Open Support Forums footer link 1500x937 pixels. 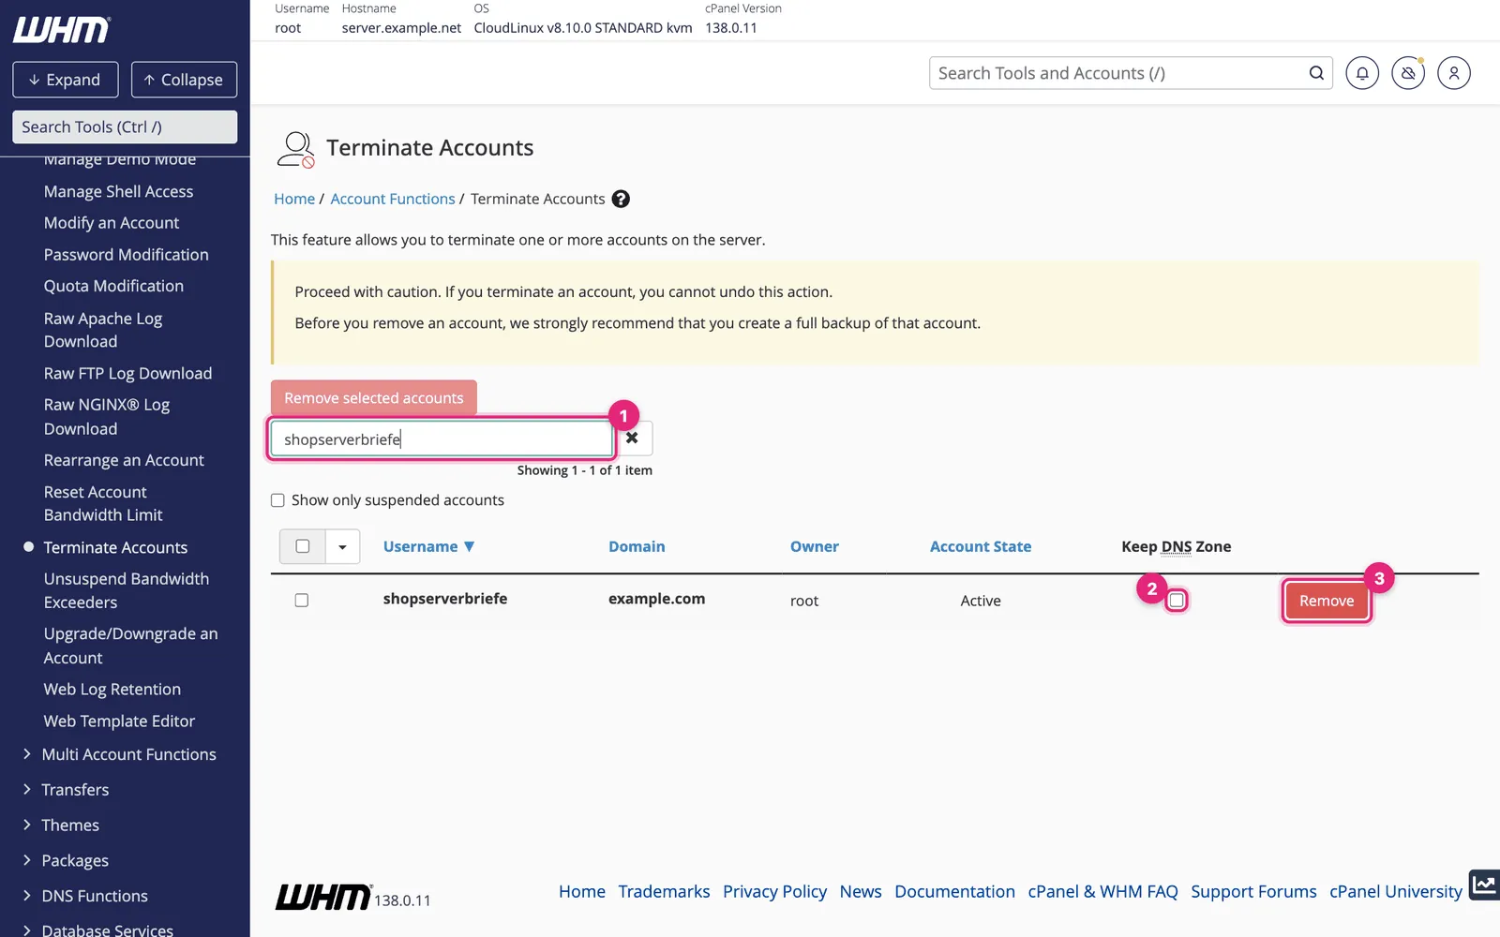point(1253,892)
